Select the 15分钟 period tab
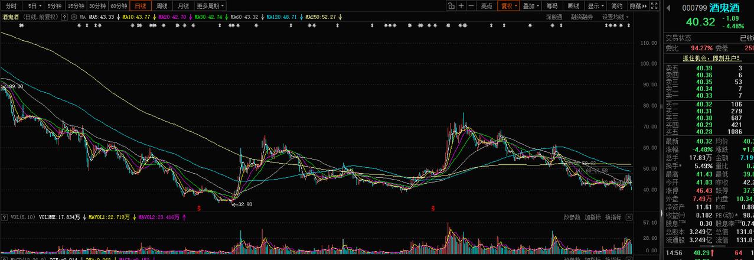 coord(75,6)
